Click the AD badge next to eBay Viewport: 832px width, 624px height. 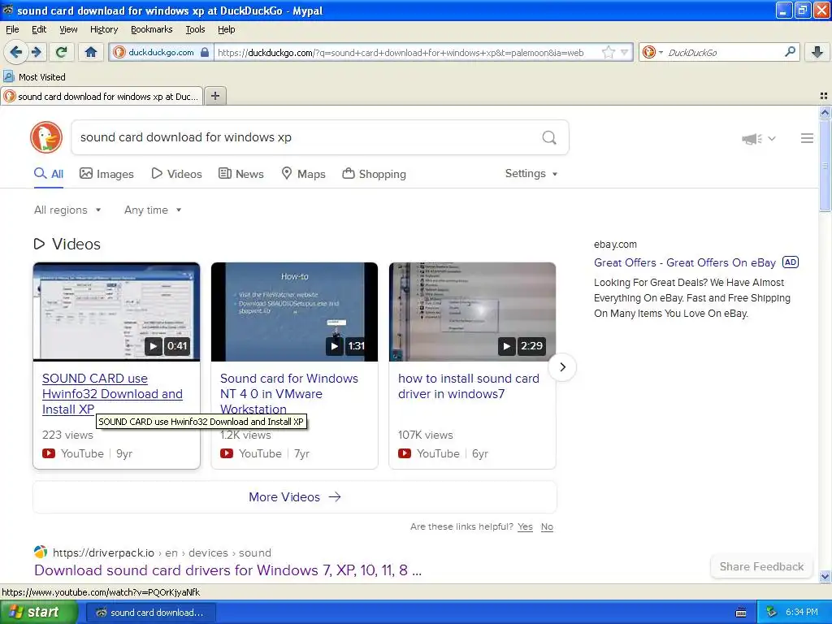click(791, 262)
